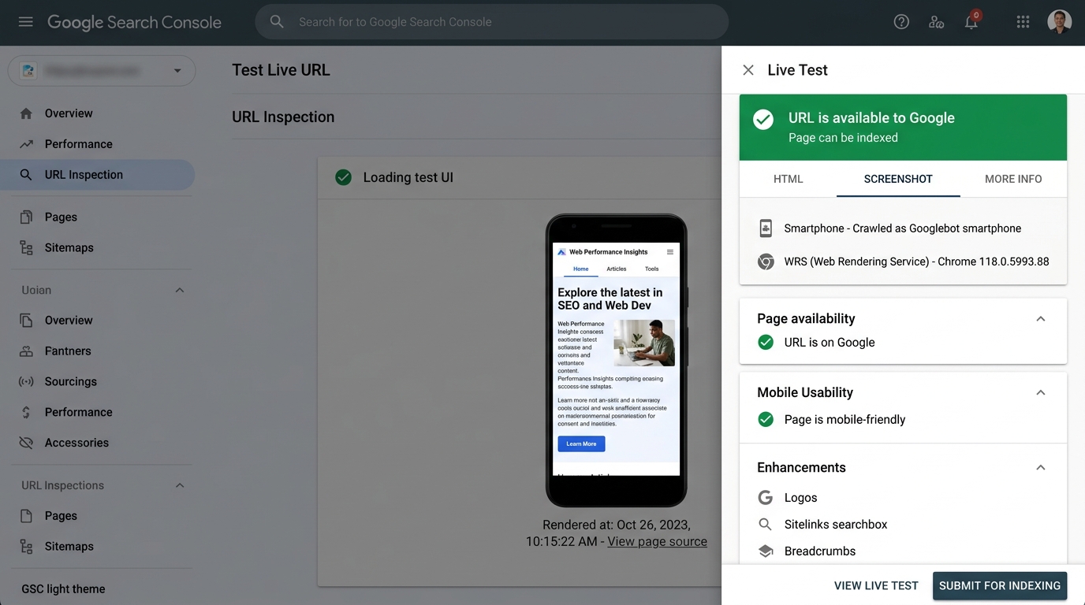This screenshot has height=605, width=1085.
Task: Click into the Search Console search field
Action: [x=491, y=22]
